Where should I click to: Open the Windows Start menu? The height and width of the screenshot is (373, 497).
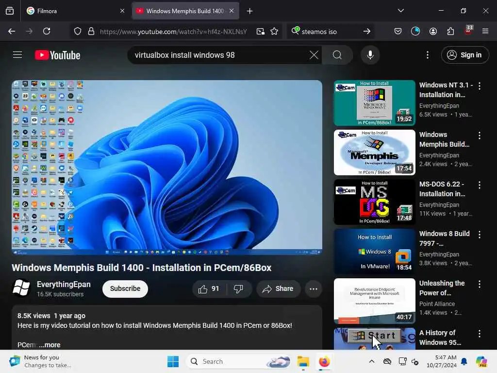coord(173,361)
